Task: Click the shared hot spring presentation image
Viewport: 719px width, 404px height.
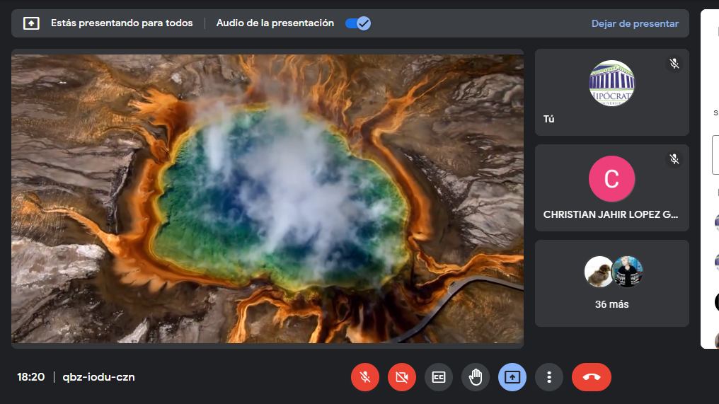Action: (x=268, y=198)
